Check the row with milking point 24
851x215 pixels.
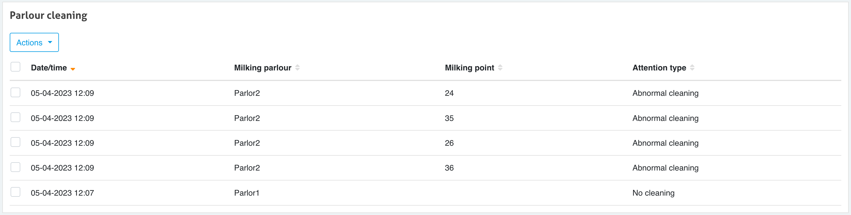point(15,92)
